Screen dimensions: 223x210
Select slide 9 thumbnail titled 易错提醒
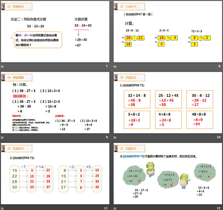55,102
